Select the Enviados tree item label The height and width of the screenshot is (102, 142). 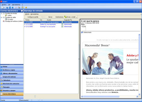[x=10, y=19]
